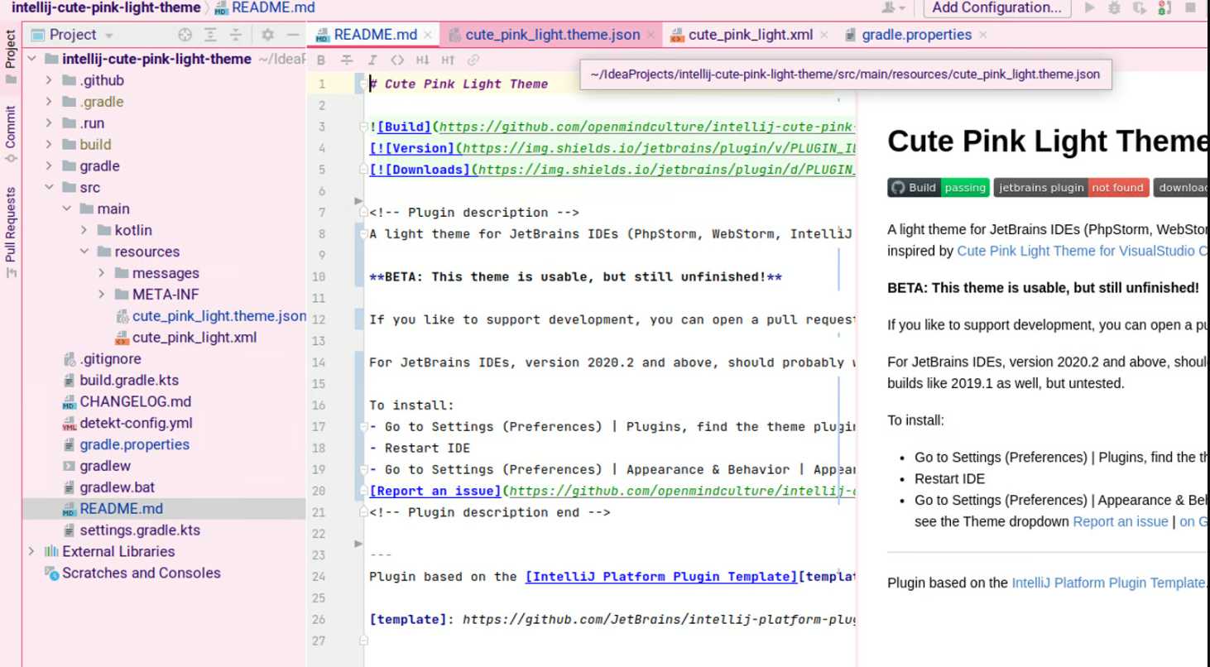This screenshot has height=667, width=1210.
Task: Close the README.md tab
Action: (428, 35)
